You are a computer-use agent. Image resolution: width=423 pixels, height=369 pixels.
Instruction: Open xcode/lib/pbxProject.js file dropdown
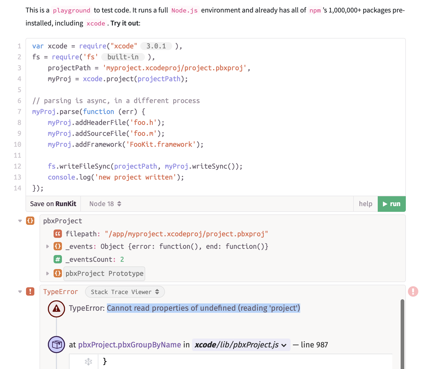pyautogui.click(x=241, y=345)
